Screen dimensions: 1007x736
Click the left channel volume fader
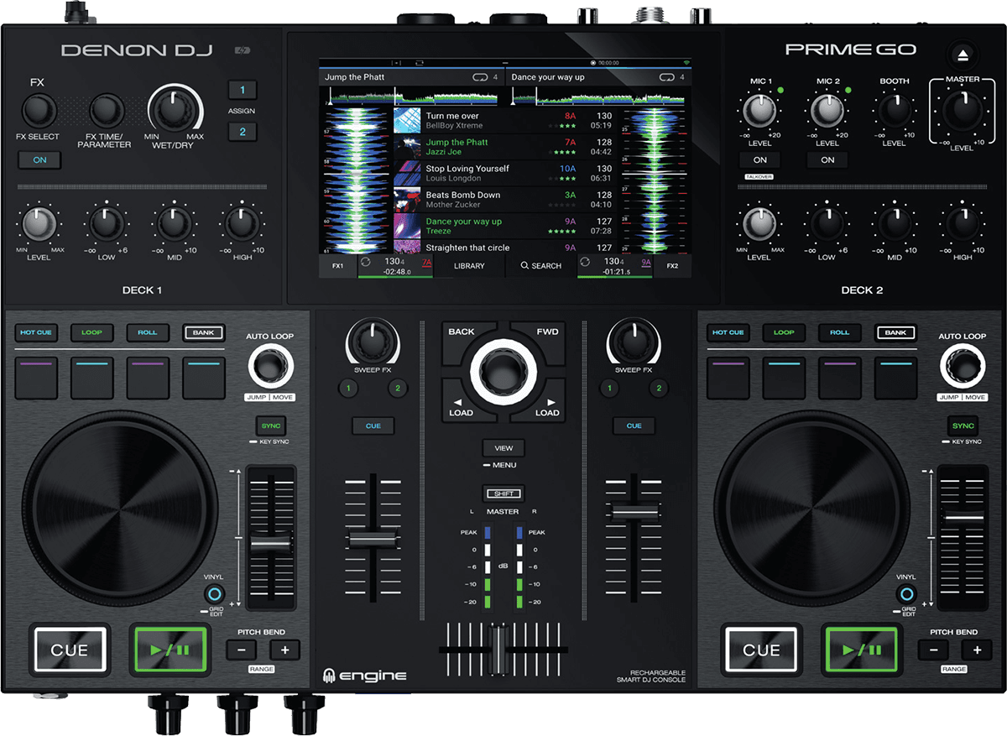(373, 539)
